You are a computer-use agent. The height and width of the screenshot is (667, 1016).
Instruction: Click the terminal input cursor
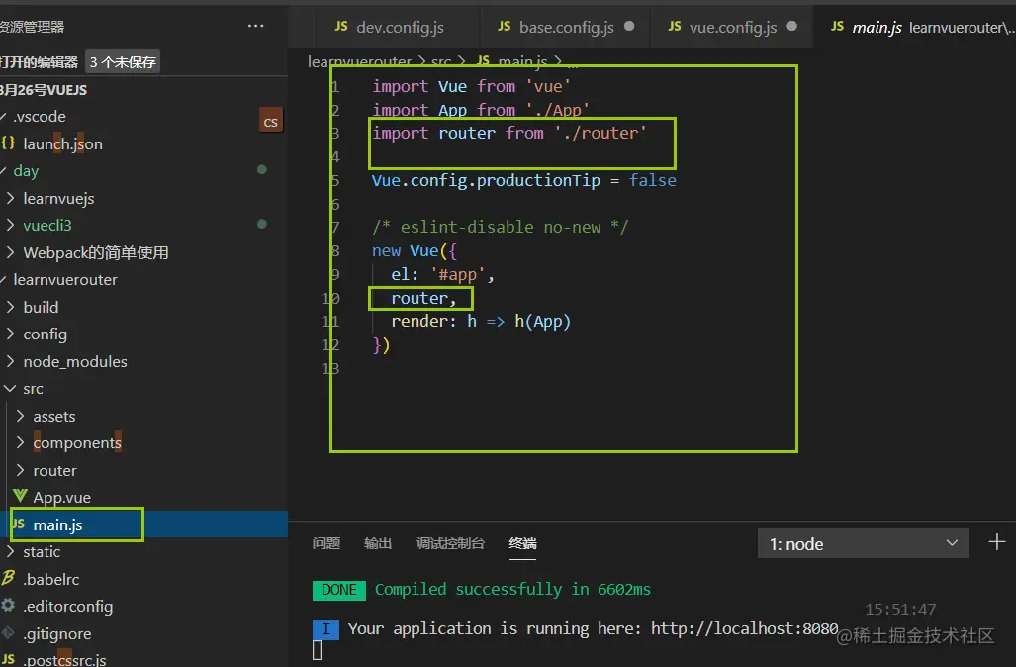tap(317, 650)
